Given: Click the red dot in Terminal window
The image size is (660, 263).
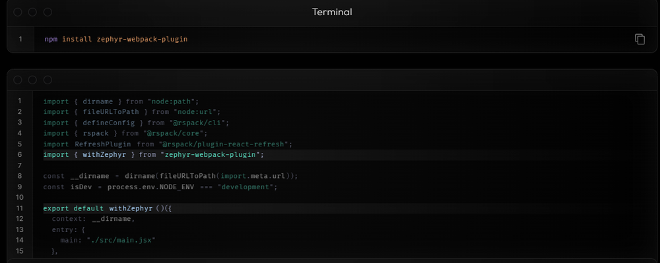Looking at the screenshot, I should (18, 12).
